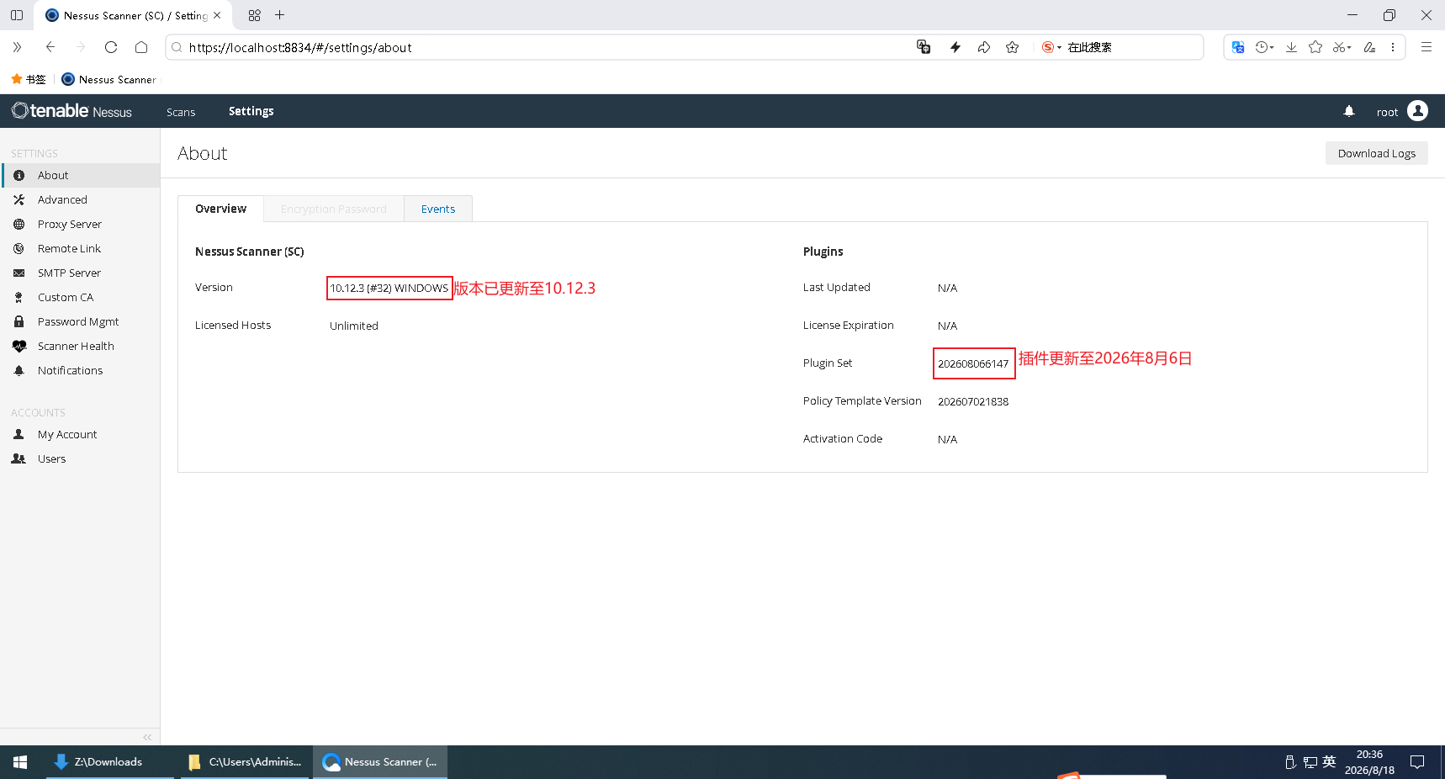Viewport: 1445px width, 779px height.
Task: Click the browser extension icon beside history
Action: tap(1237, 47)
